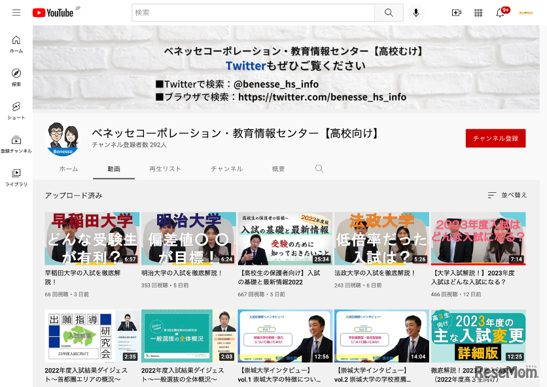This screenshot has height=387, width=547.
Task: Click the channel search magnifier icon
Action: pos(319,169)
